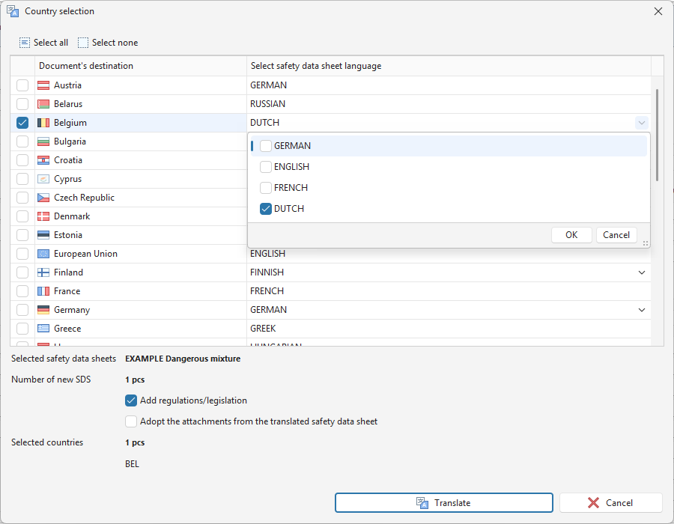
Task: Check the Finland row checkbox
Action: coord(22,272)
